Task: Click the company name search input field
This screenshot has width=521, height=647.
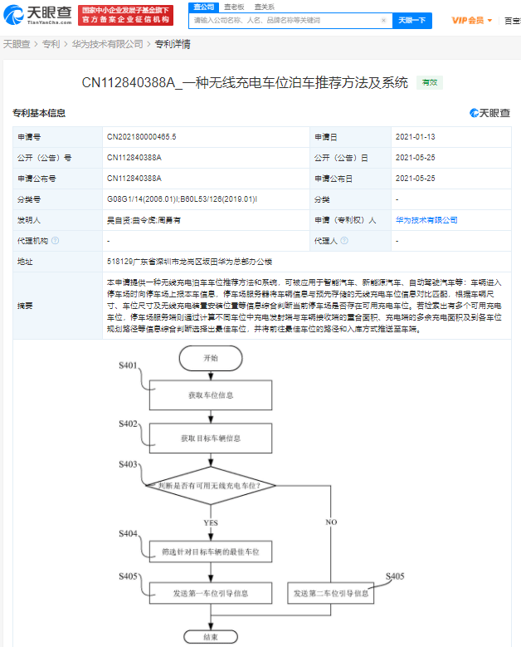Action: (282, 19)
